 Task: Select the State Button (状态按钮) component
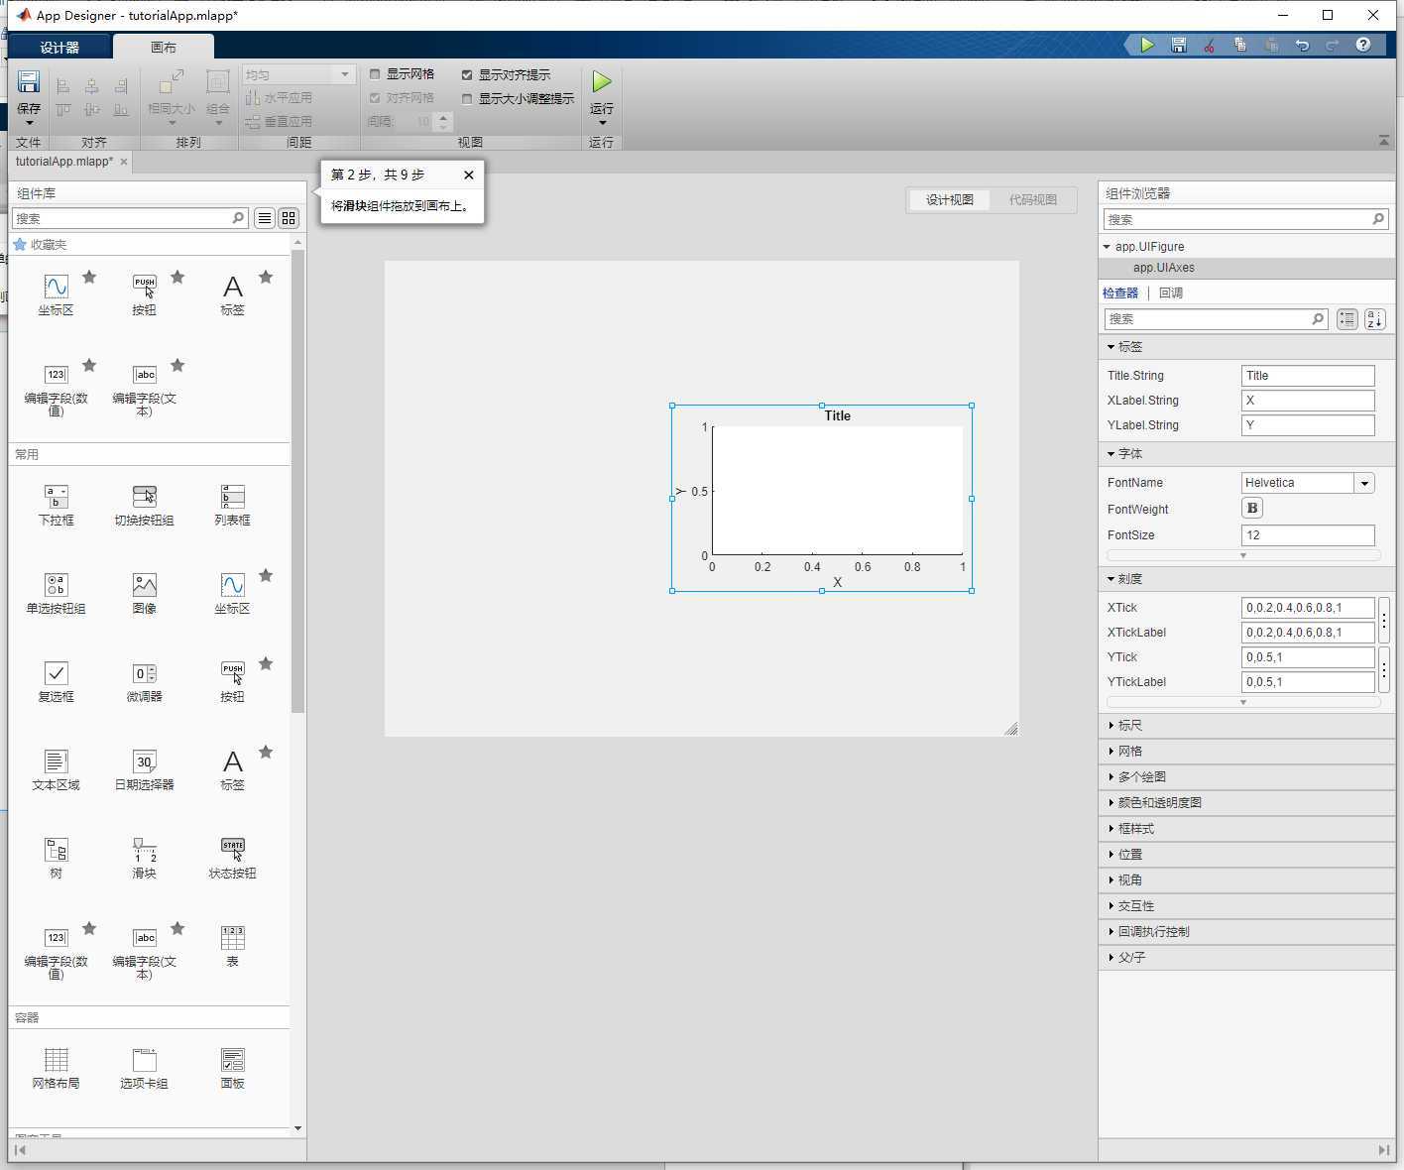[232, 851]
